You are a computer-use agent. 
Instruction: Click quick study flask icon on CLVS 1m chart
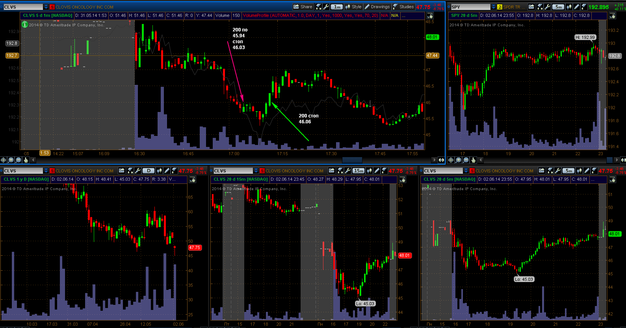(x=319, y=7)
